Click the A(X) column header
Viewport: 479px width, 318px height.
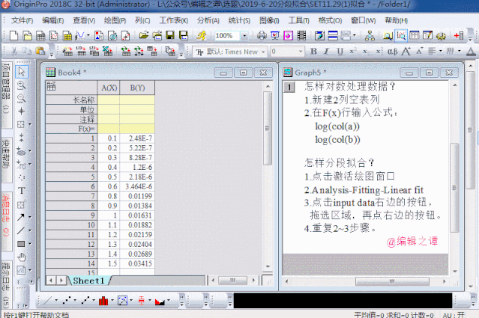tap(109, 88)
